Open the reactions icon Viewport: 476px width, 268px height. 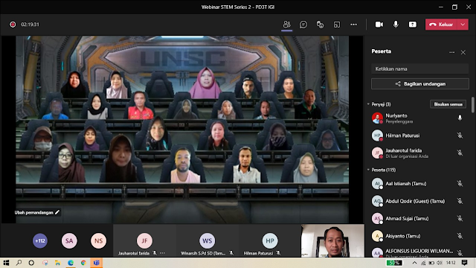pyautogui.click(x=320, y=25)
